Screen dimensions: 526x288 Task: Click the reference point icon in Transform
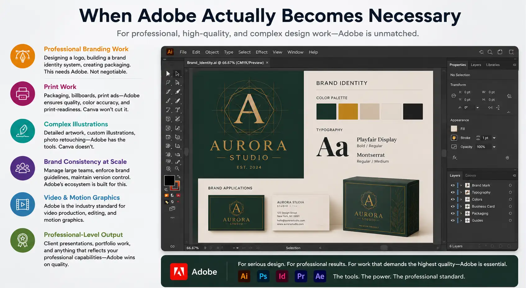point(454,96)
